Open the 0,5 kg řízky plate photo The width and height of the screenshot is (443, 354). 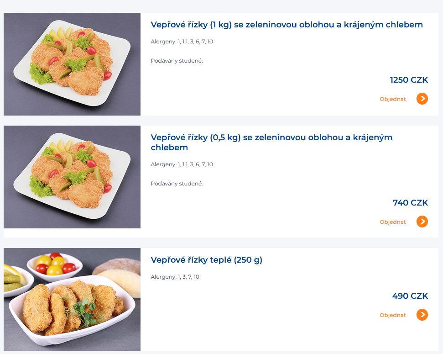(72, 177)
